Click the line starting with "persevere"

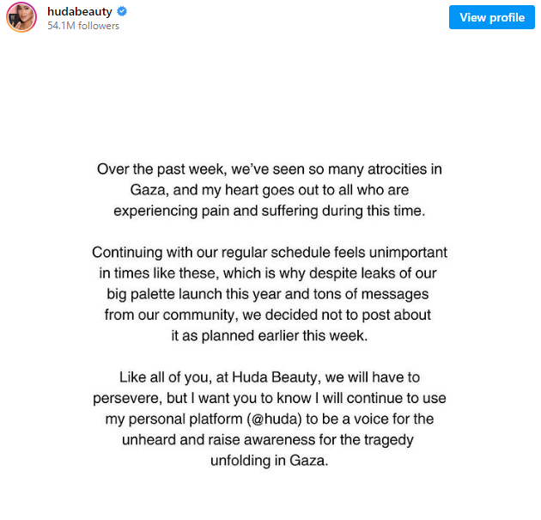click(x=270, y=399)
